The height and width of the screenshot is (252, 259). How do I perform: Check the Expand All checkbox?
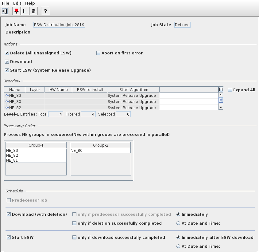[230, 90]
